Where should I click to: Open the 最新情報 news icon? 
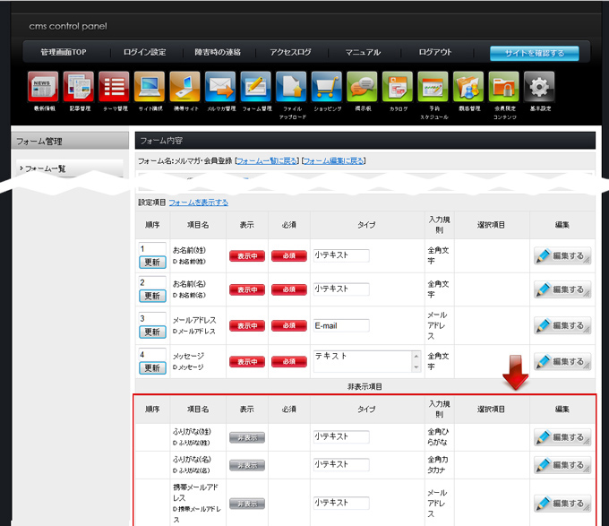[43, 88]
